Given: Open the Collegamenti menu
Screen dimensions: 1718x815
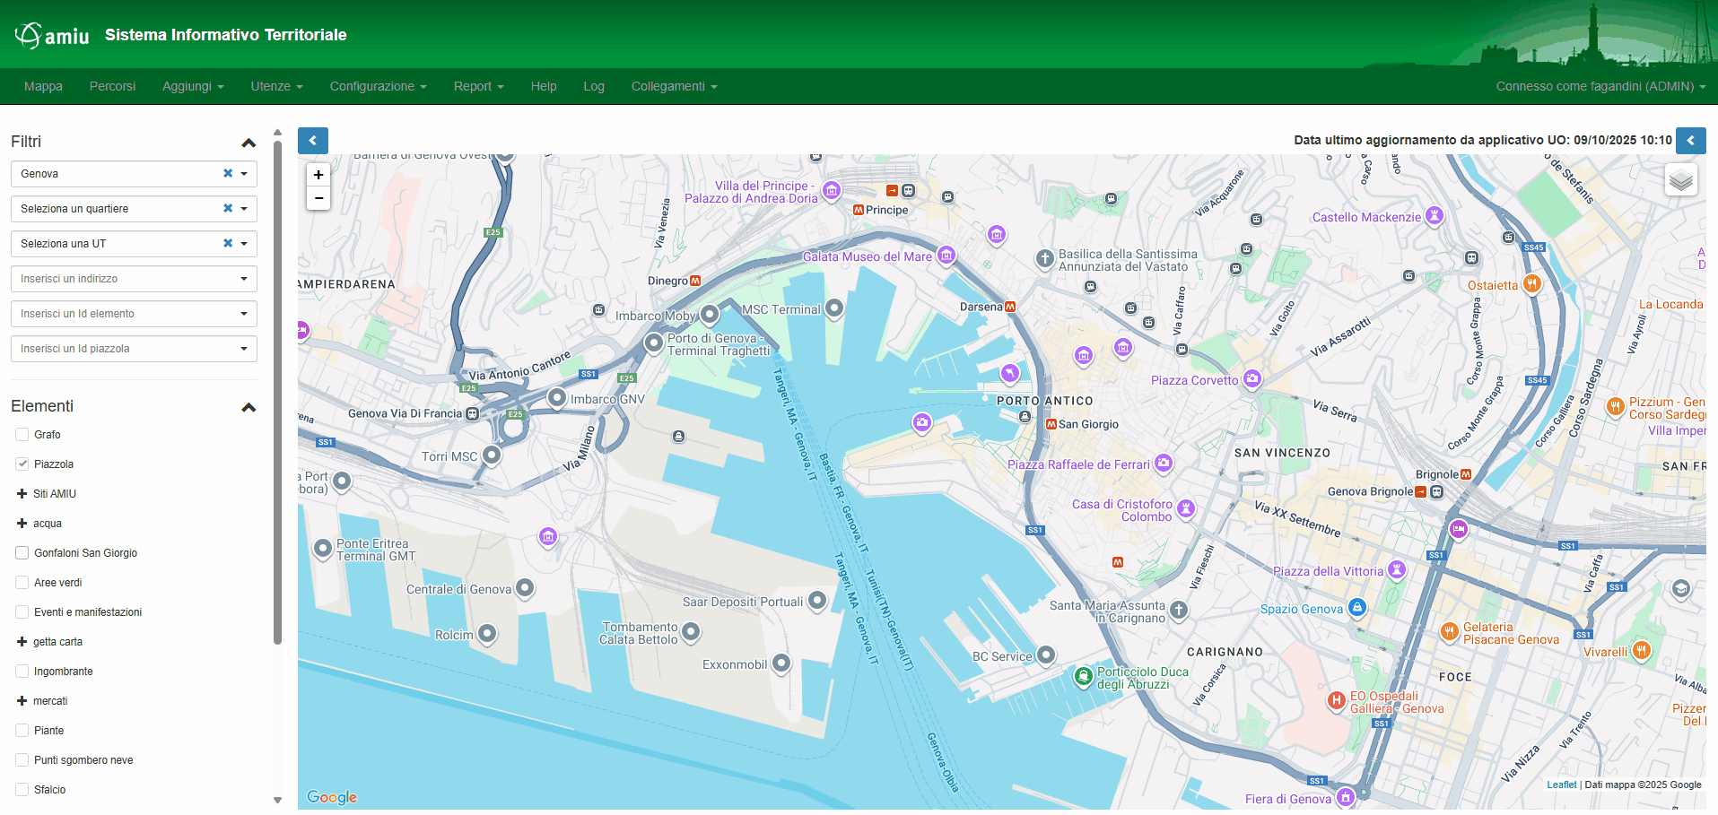Looking at the screenshot, I should (674, 86).
